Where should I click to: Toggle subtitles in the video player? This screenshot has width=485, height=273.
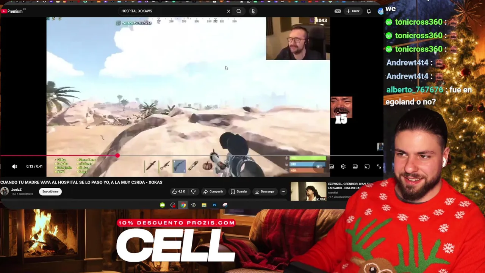coord(331,166)
